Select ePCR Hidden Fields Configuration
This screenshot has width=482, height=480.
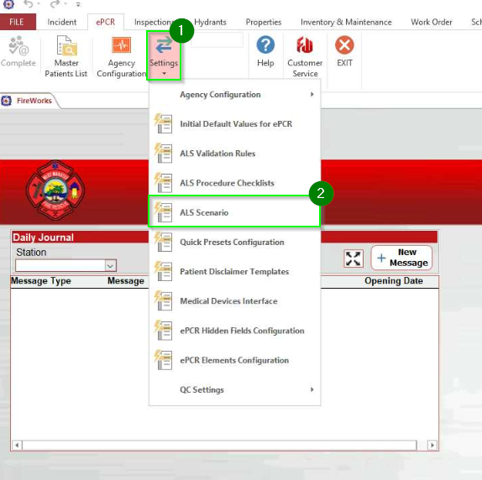(x=234, y=331)
